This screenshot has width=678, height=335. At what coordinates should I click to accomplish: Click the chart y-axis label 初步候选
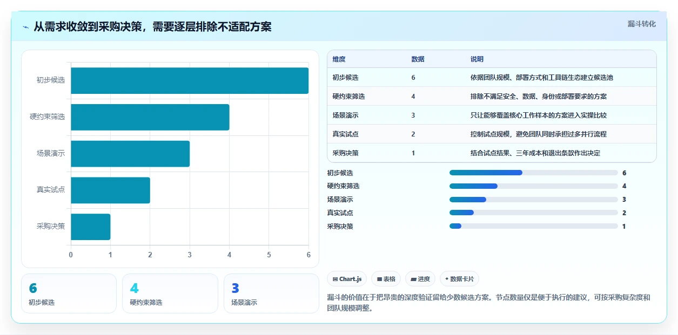[51, 80]
